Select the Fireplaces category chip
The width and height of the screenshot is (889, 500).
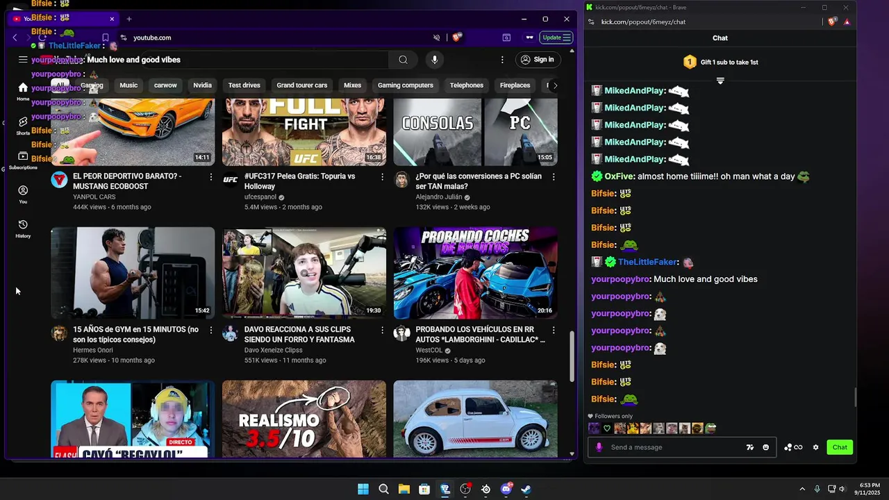(515, 85)
